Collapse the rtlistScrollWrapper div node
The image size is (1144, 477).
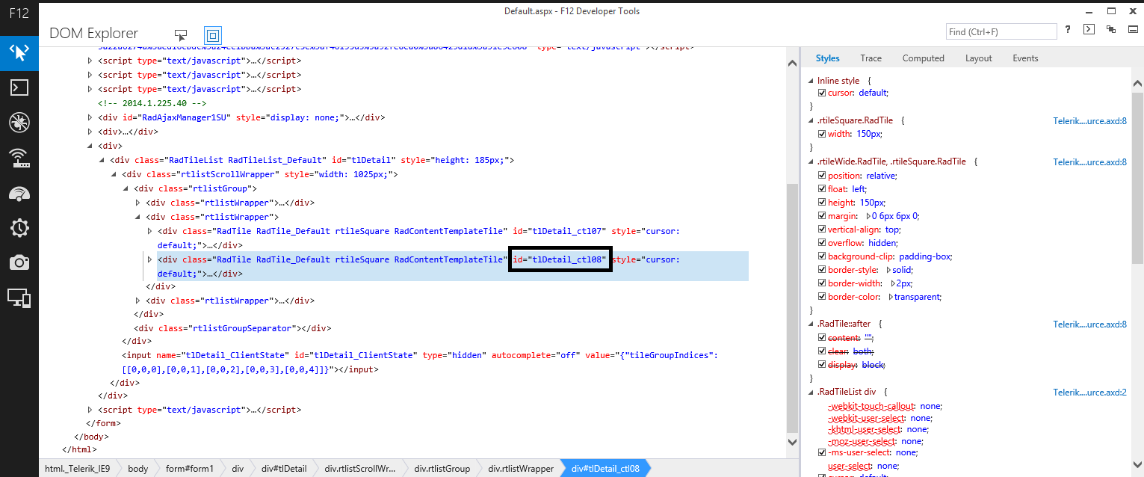coord(115,174)
